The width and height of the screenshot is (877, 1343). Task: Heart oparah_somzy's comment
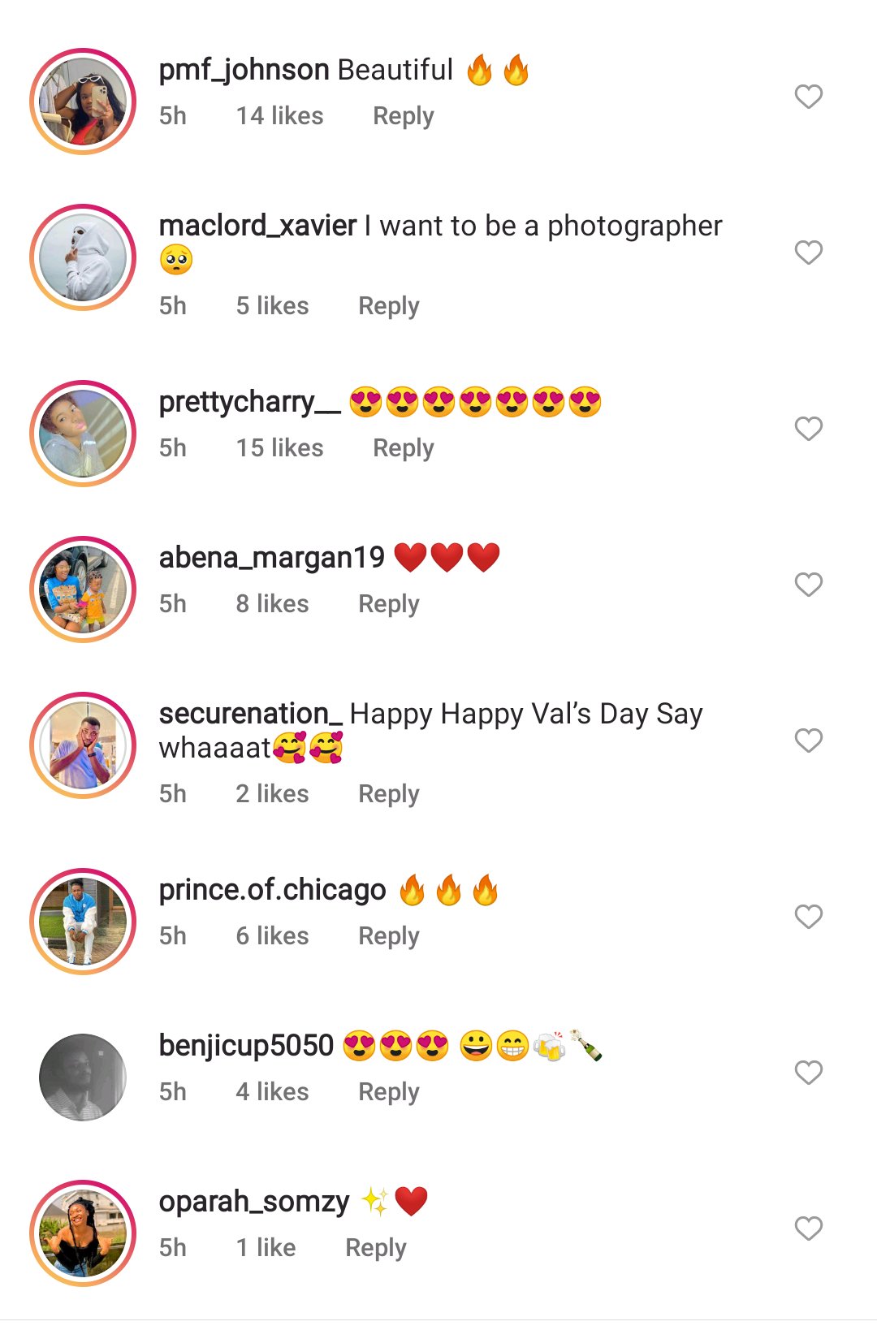tap(808, 1229)
